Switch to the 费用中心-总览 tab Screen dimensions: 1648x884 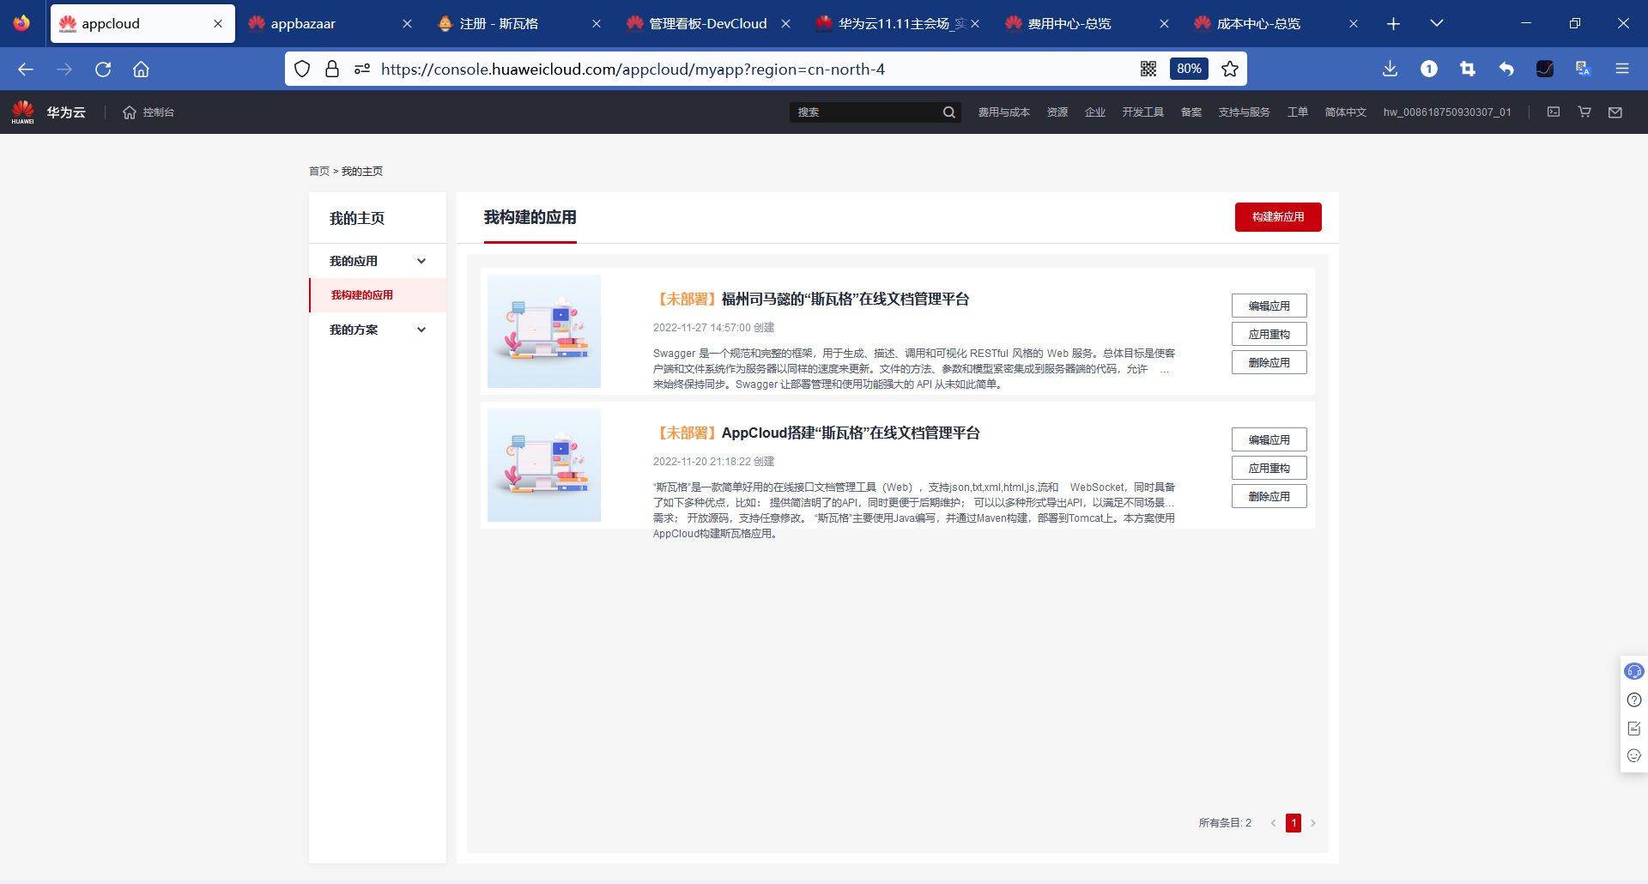coord(1088,24)
